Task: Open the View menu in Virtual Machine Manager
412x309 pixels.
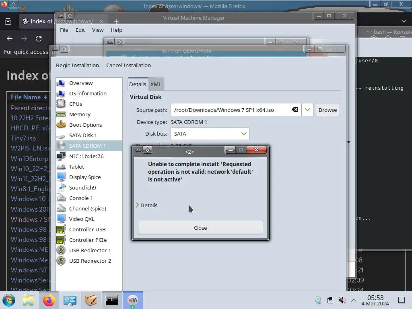Action: pyautogui.click(x=98, y=30)
